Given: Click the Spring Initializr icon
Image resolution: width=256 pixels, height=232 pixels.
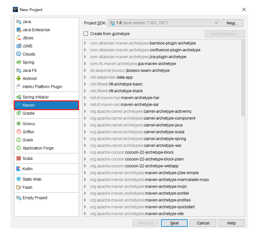Looking at the screenshot, I should pyautogui.click(x=19, y=97).
